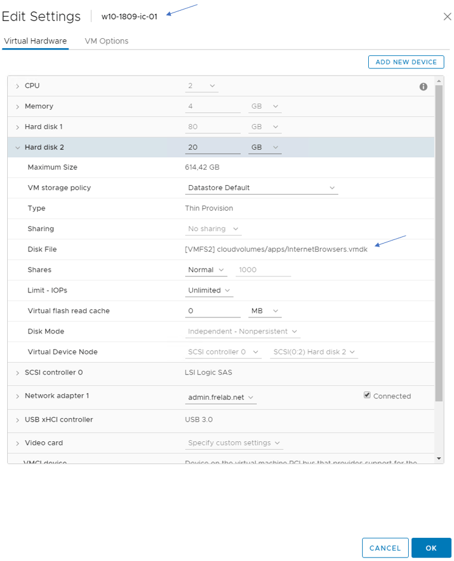Open the Limit - IOPs Unlimited dropdown

point(209,290)
